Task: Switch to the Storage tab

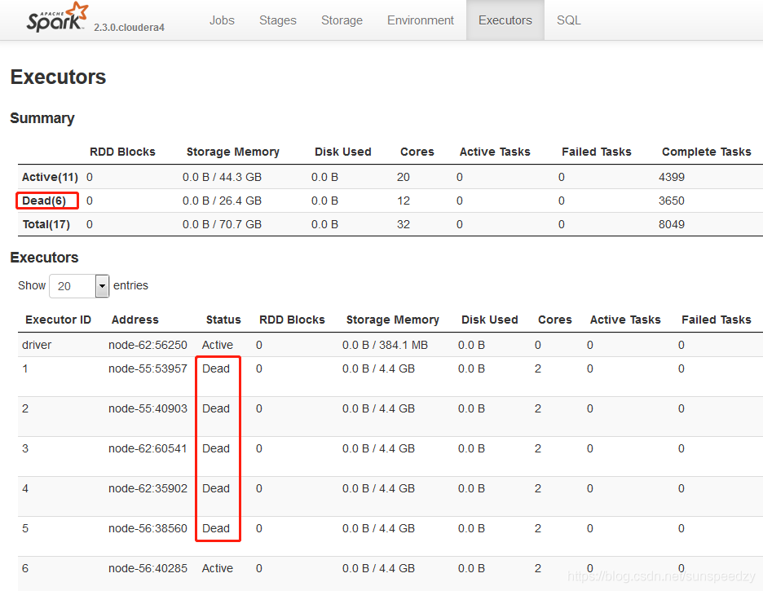Action: [x=342, y=20]
